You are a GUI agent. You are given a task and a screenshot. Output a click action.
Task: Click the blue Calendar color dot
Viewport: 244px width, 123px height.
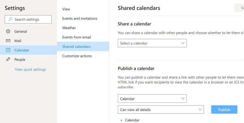pos(121,120)
